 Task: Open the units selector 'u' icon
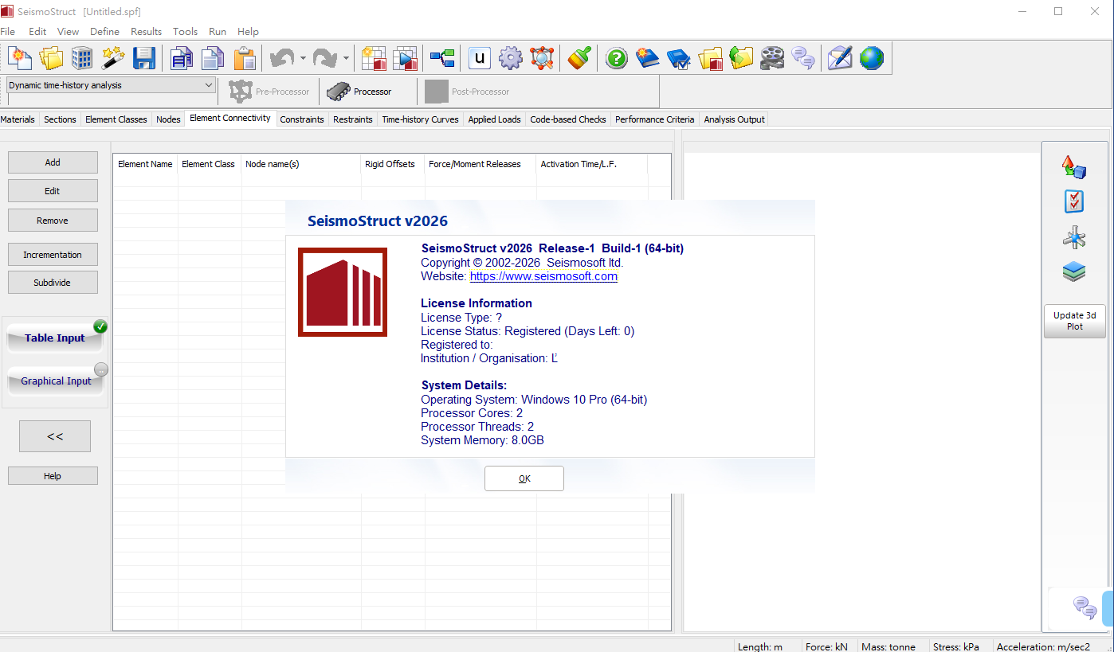pos(479,58)
